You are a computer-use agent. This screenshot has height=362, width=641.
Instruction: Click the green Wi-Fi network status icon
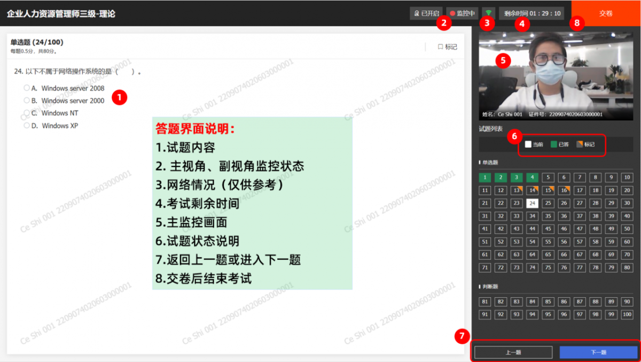[x=488, y=13]
